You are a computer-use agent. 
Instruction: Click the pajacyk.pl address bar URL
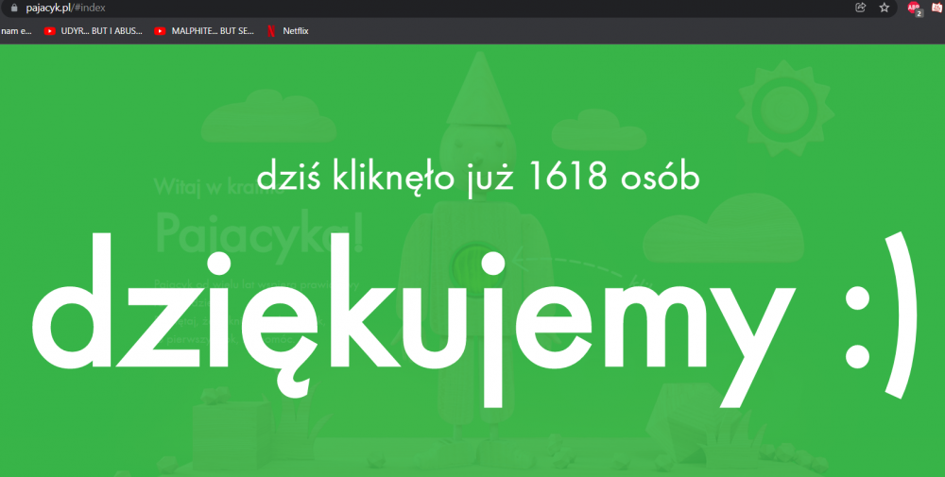(66, 8)
